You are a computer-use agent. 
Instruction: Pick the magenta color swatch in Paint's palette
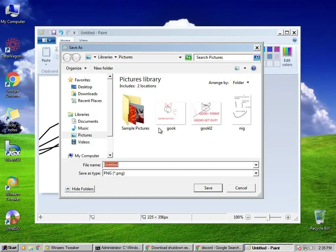coord(277,49)
